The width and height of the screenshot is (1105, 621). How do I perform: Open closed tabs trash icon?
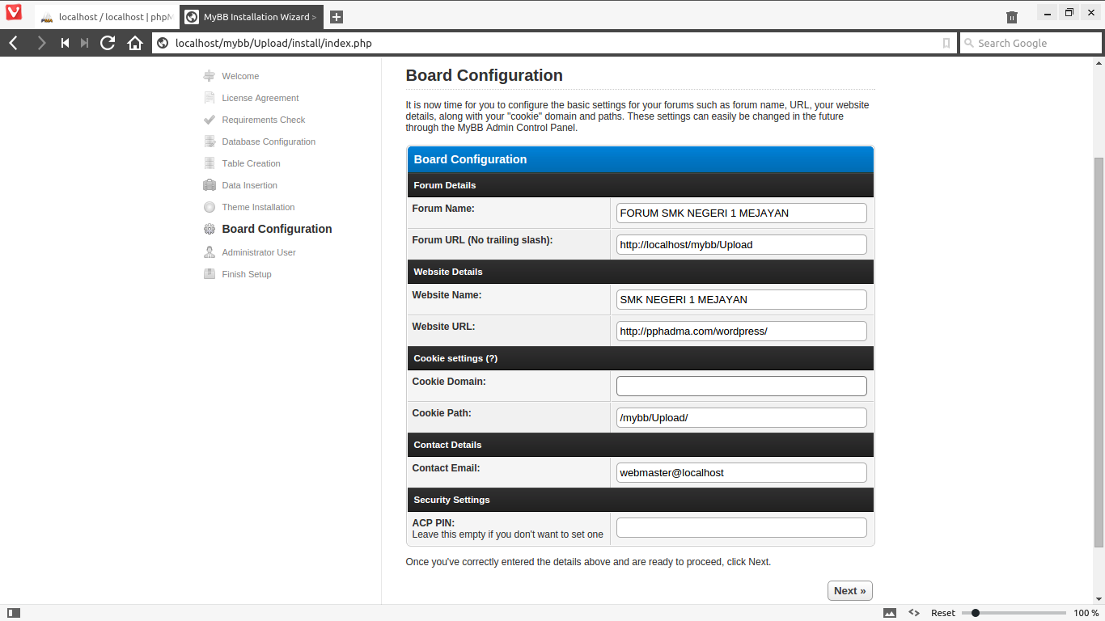(x=1012, y=17)
